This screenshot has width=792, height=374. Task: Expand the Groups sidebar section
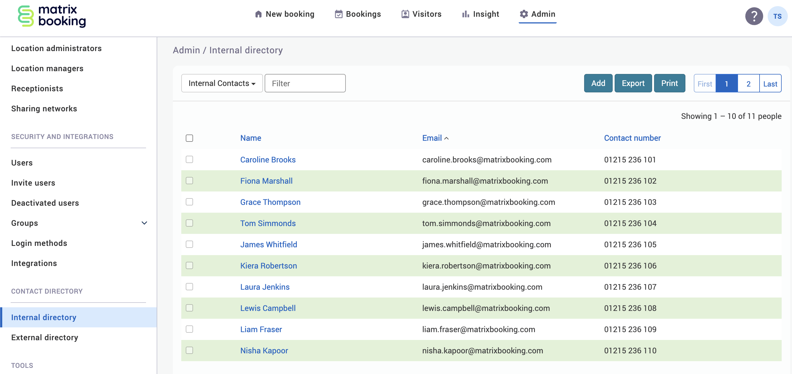(x=144, y=223)
